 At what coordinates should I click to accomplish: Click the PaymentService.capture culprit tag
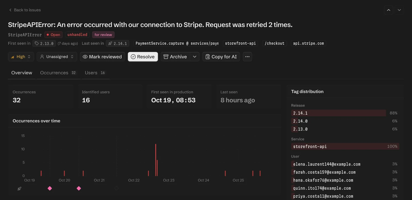point(177,43)
